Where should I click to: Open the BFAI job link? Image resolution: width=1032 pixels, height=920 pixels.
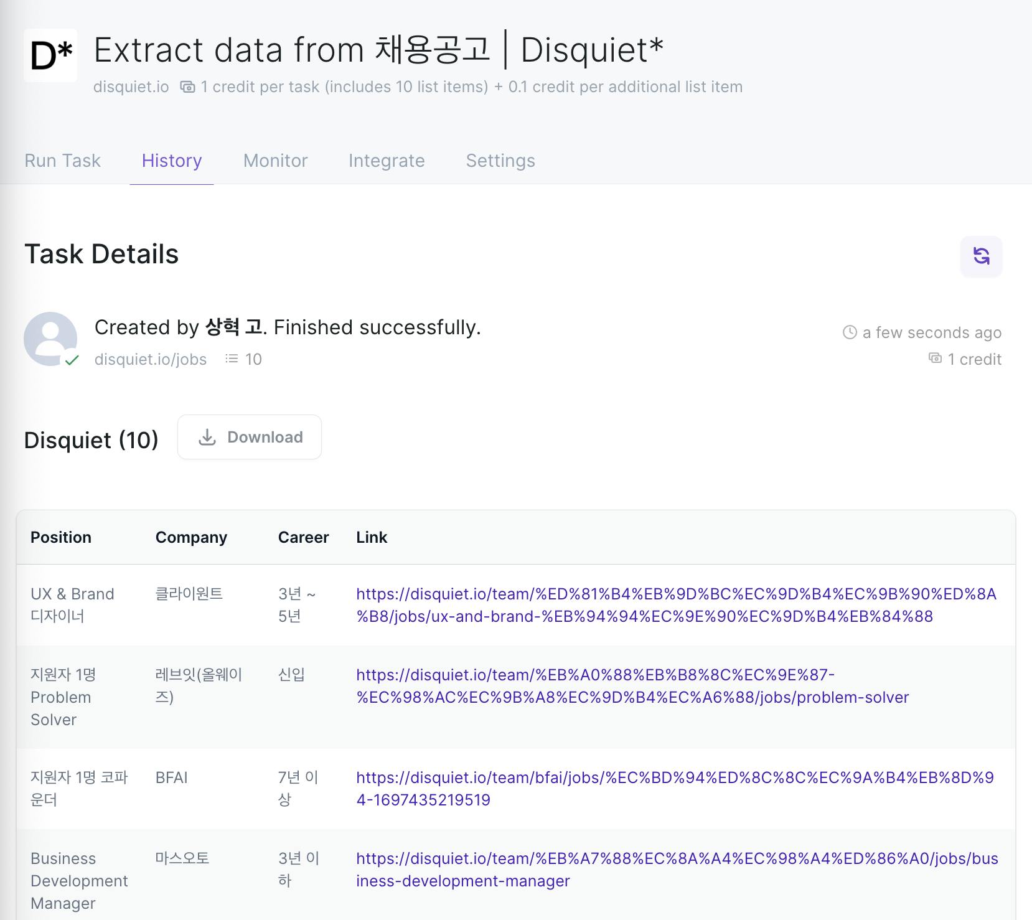coord(675,789)
